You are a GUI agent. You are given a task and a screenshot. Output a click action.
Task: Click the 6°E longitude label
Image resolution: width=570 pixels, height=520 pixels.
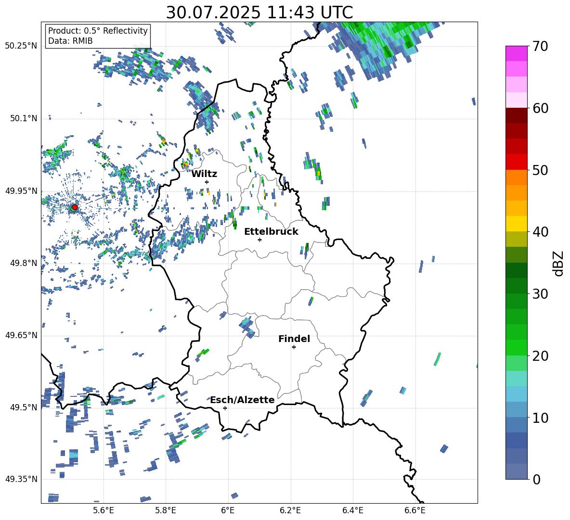(228, 510)
